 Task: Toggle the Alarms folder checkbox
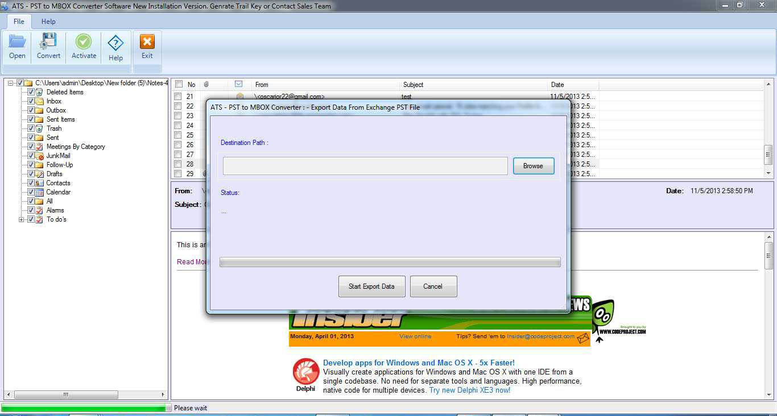pyautogui.click(x=31, y=210)
